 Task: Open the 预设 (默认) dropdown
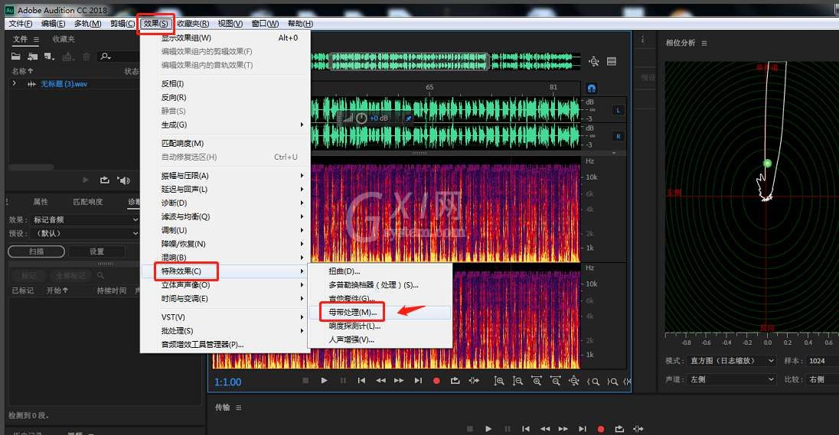[86, 233]
